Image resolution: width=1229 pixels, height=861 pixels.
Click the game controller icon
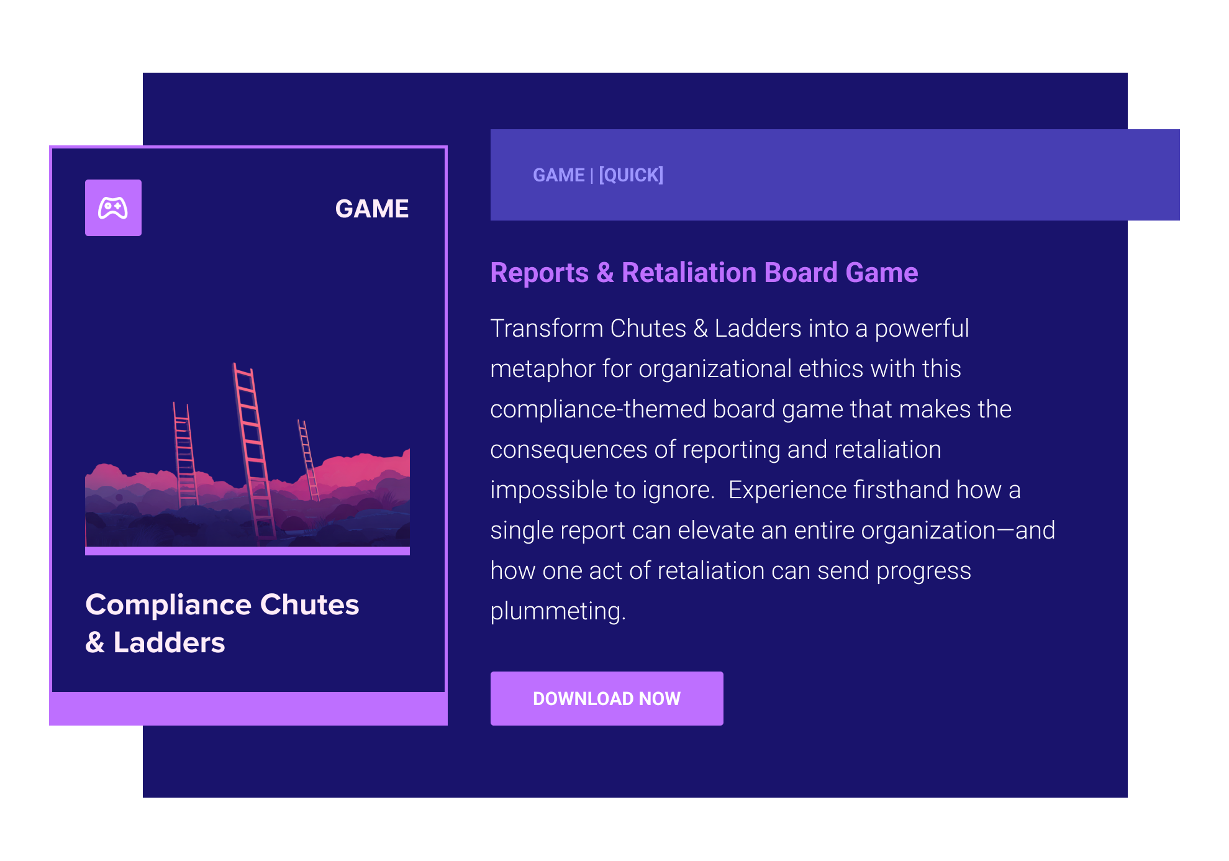point(113,208)
